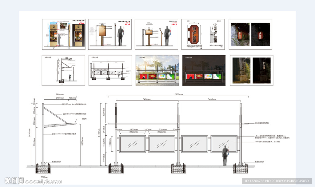
Task: Open the front structure drawing thumbnail
Action: (110, 70)
